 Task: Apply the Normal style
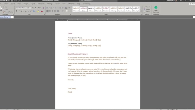(76, 9)
